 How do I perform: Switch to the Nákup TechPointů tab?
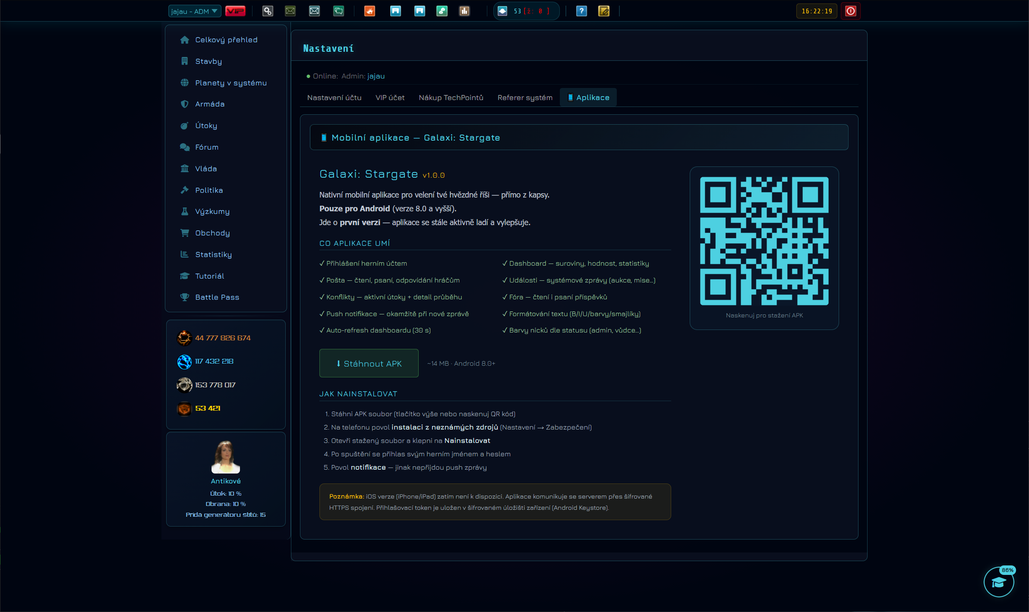tap(451, 97)
